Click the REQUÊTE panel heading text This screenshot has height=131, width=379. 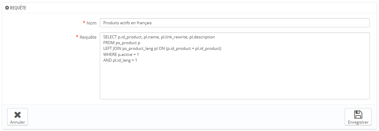pyautogui.click(x=18, y=8)
